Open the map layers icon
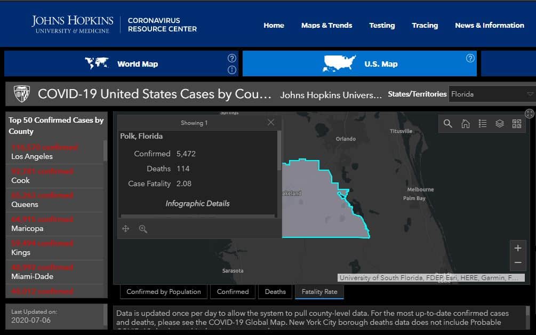536x335 pixels. pos(499,123)
